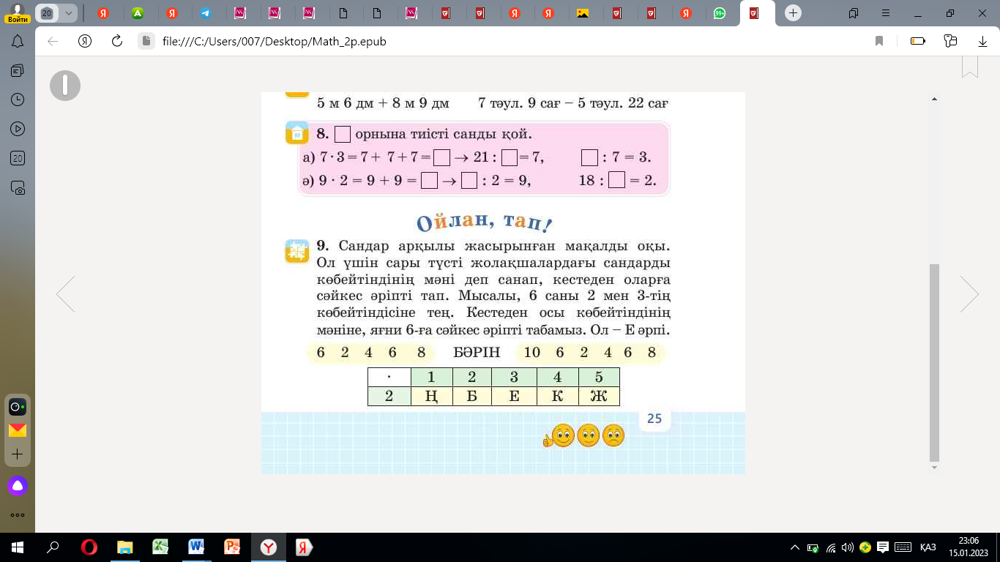This screenshot has width=1000, height=562.
Task: Click the page vertical scrollbar thumb
Action: point(933,361)
